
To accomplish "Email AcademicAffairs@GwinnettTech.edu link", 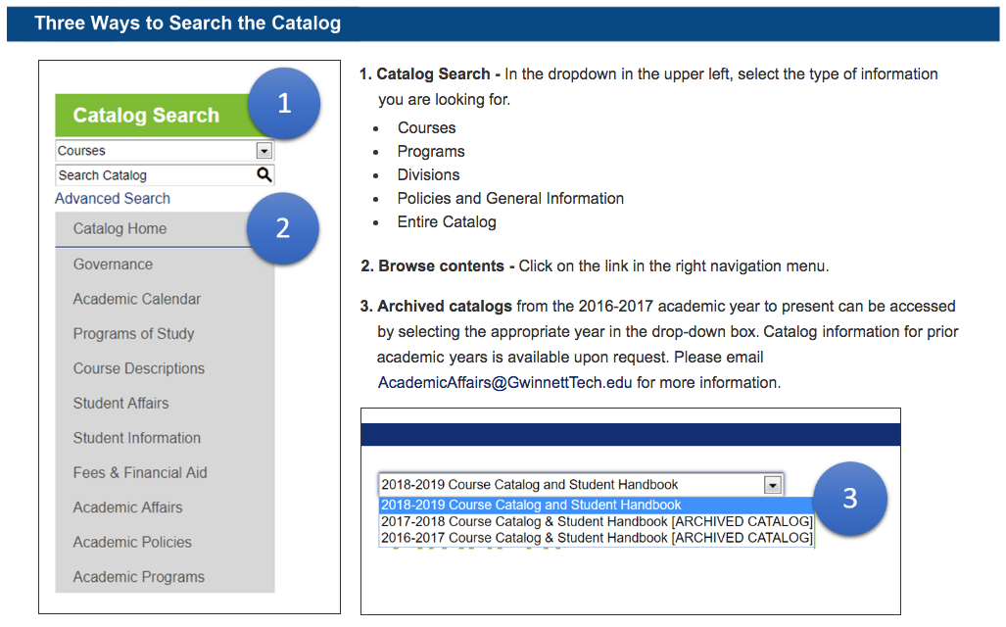I will [x=504, y=383].
